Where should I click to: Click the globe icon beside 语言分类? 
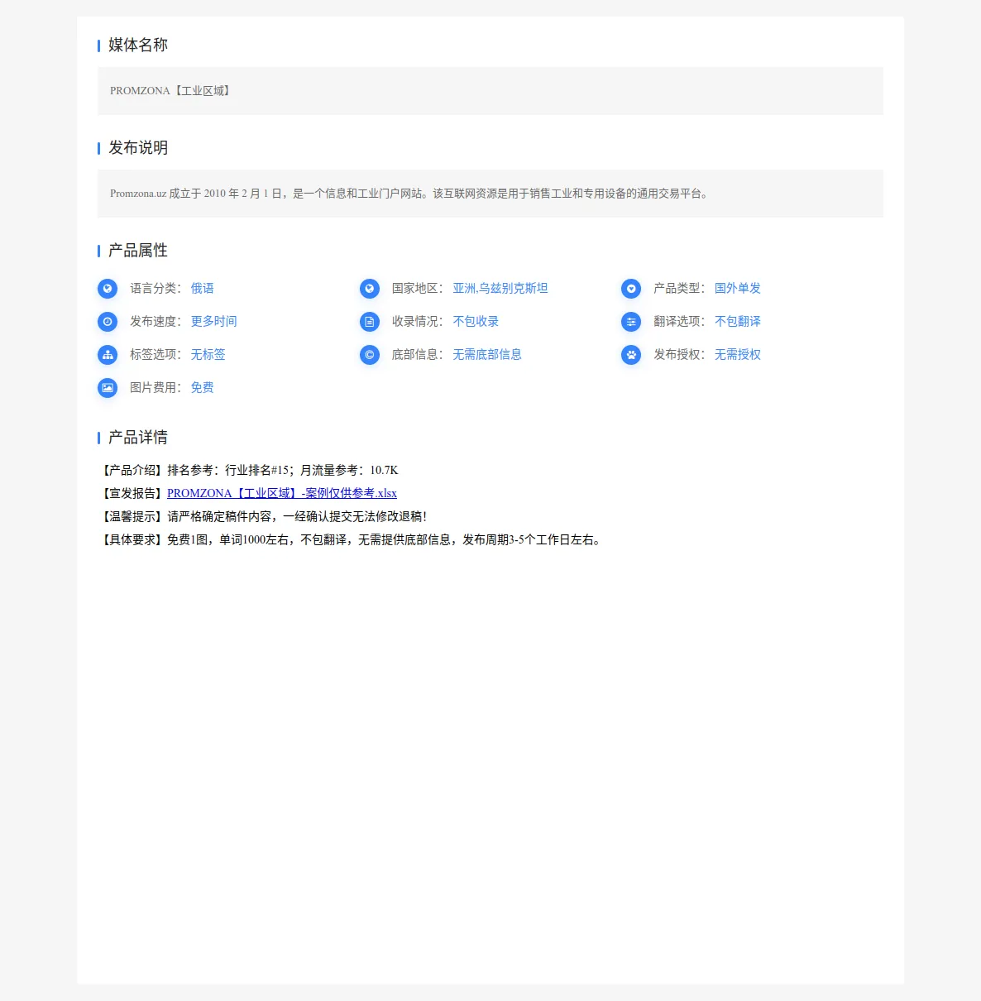(x=108, y=289)
